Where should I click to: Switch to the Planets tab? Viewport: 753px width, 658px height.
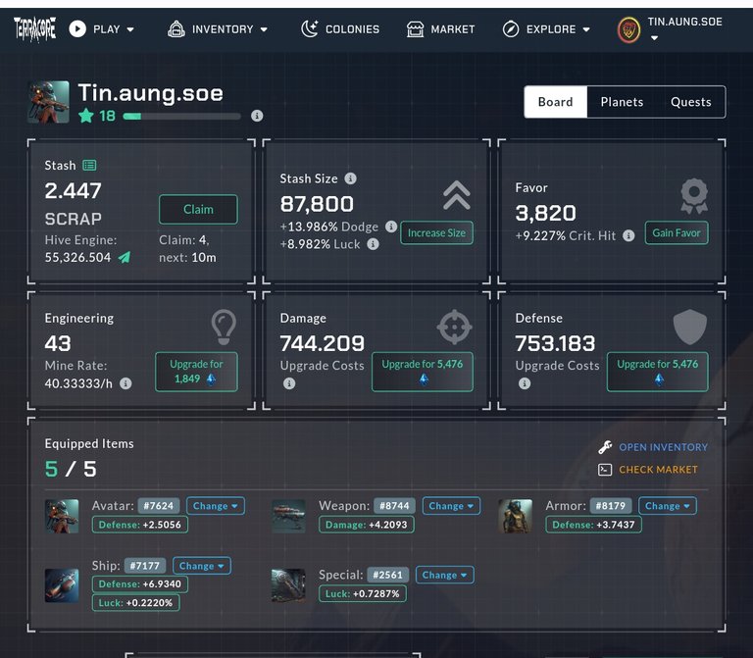(x=622, y=102)
